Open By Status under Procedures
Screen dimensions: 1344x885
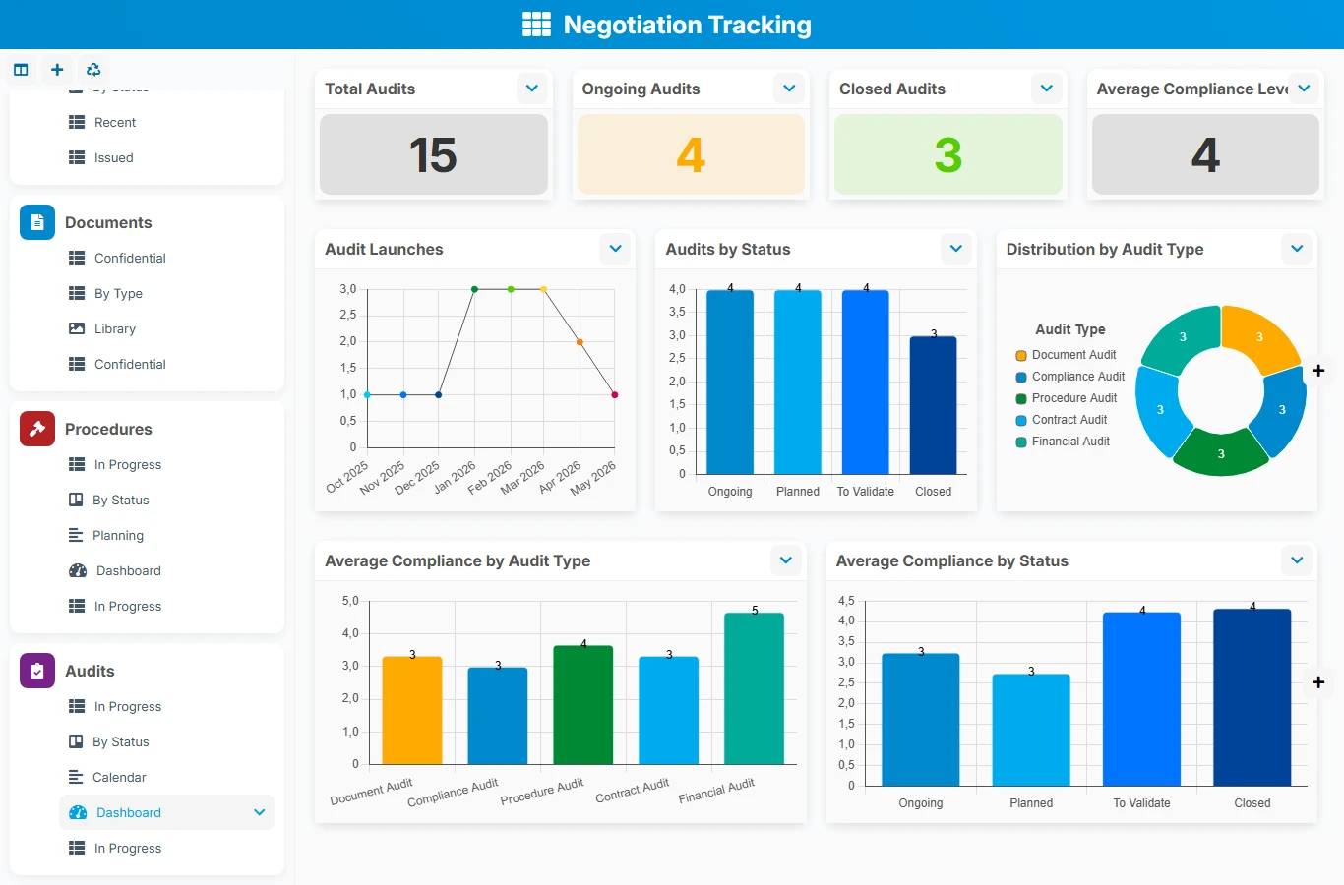click(121, 500)
